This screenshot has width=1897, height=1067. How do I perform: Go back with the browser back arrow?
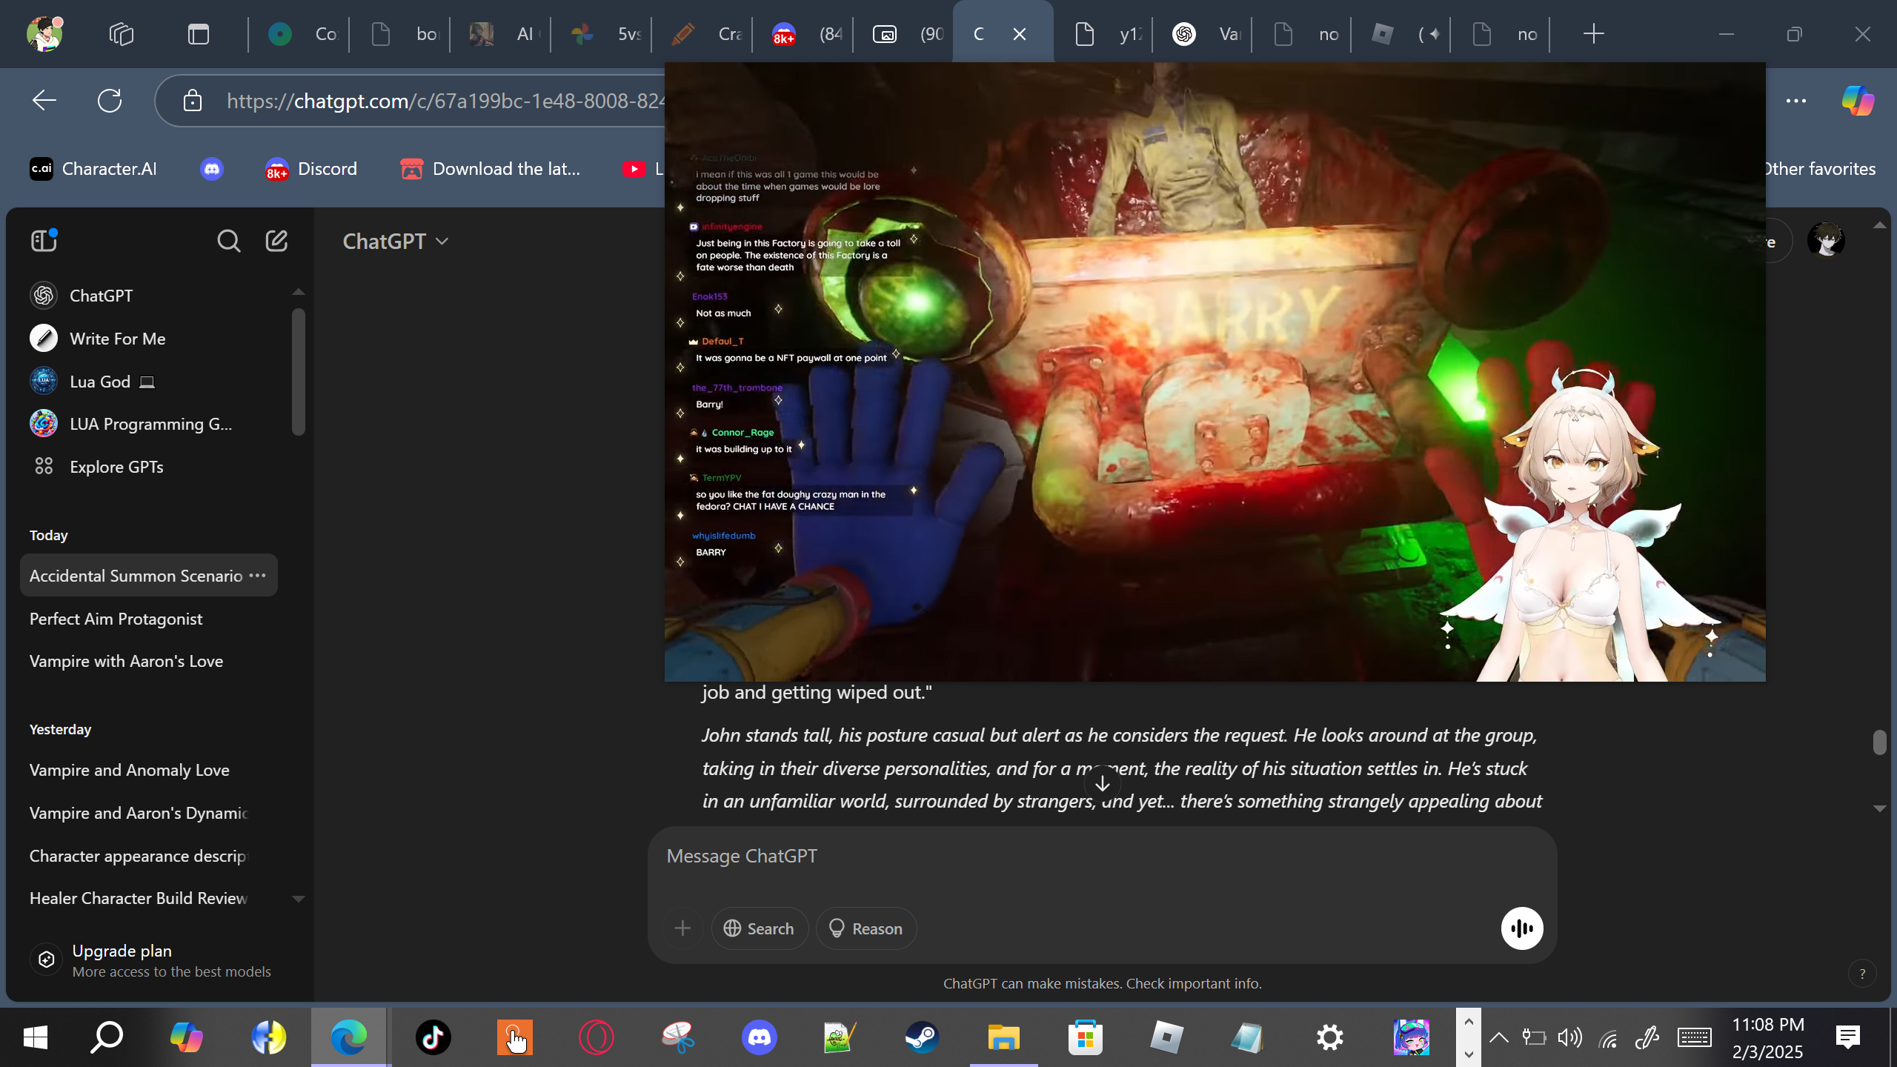(x=44, y=100)
